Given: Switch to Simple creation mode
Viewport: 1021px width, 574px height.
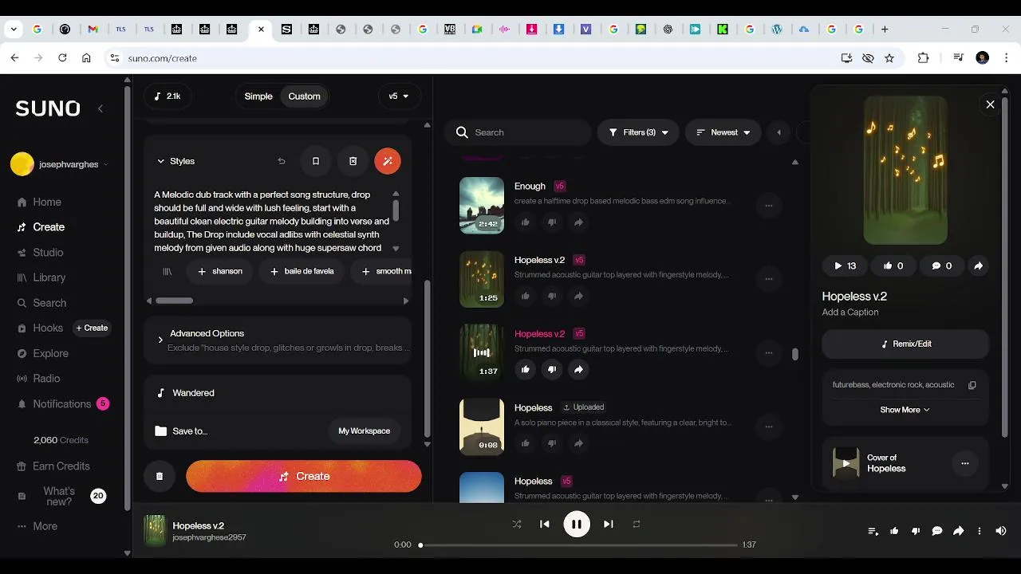Looking at the screenshot, I should pyautogui.click(x=258, y=96).
